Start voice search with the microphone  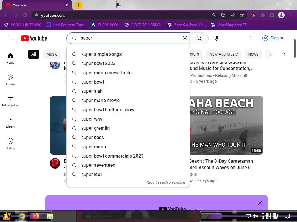pyautogui.click(x=216, y=38)
